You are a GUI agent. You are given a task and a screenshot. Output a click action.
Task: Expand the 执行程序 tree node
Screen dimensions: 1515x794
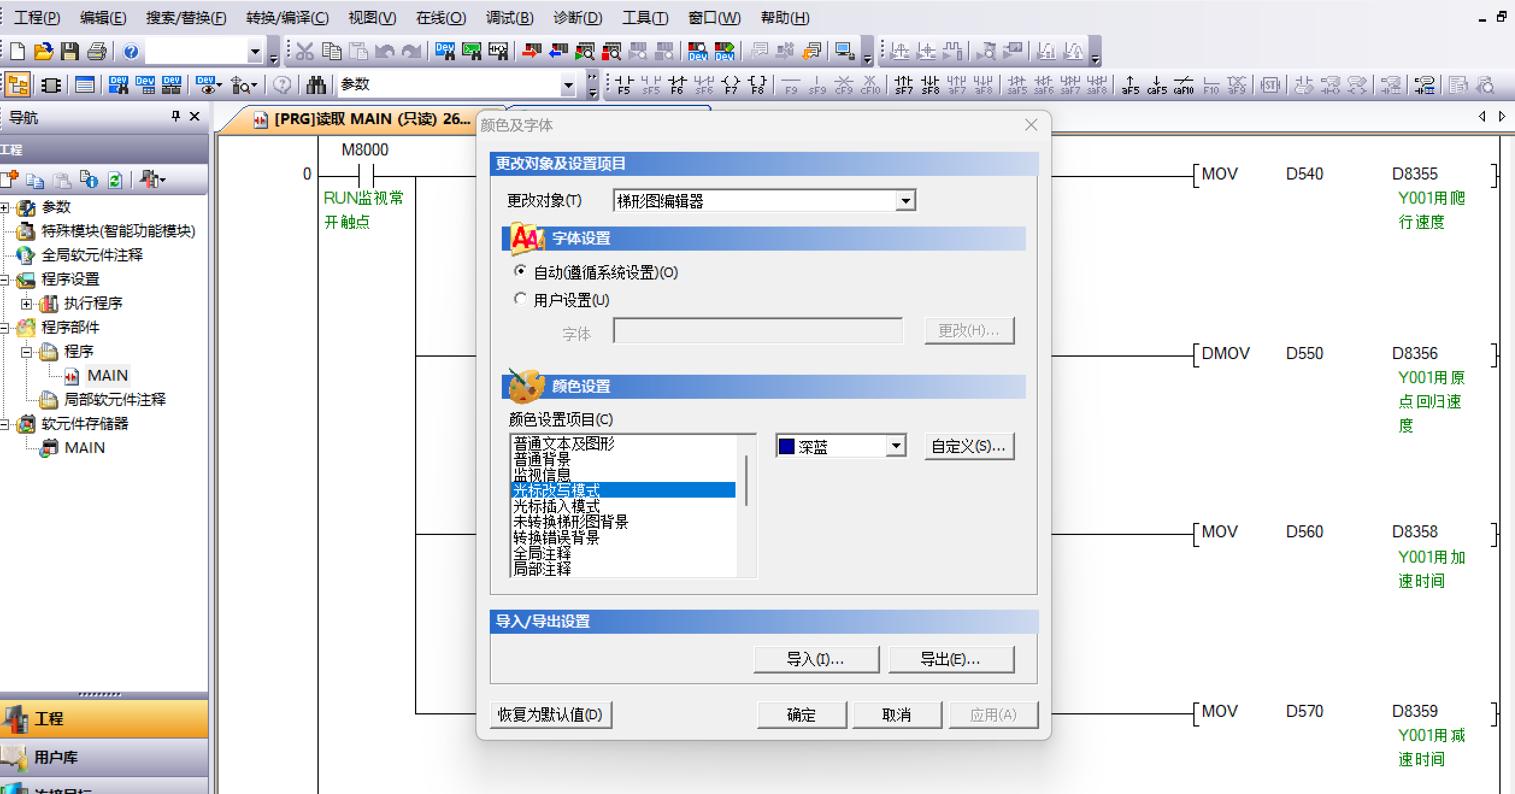click(27, 304)
